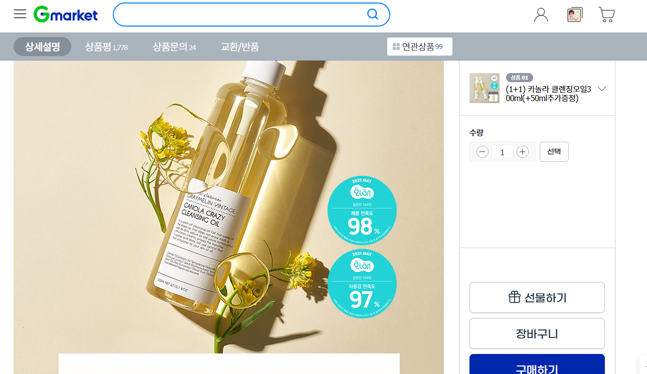Increase quantity with plus button
647x374 pixels.
click(523, 152)
